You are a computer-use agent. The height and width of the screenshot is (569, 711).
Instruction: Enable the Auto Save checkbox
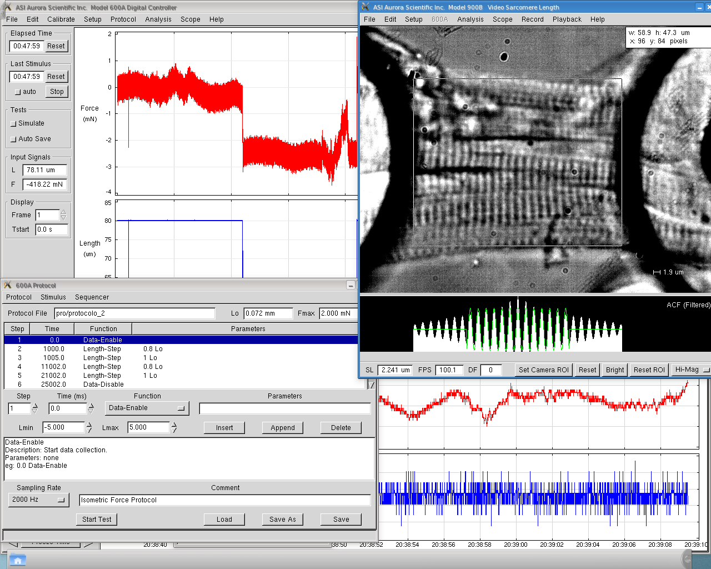[13, 139]
